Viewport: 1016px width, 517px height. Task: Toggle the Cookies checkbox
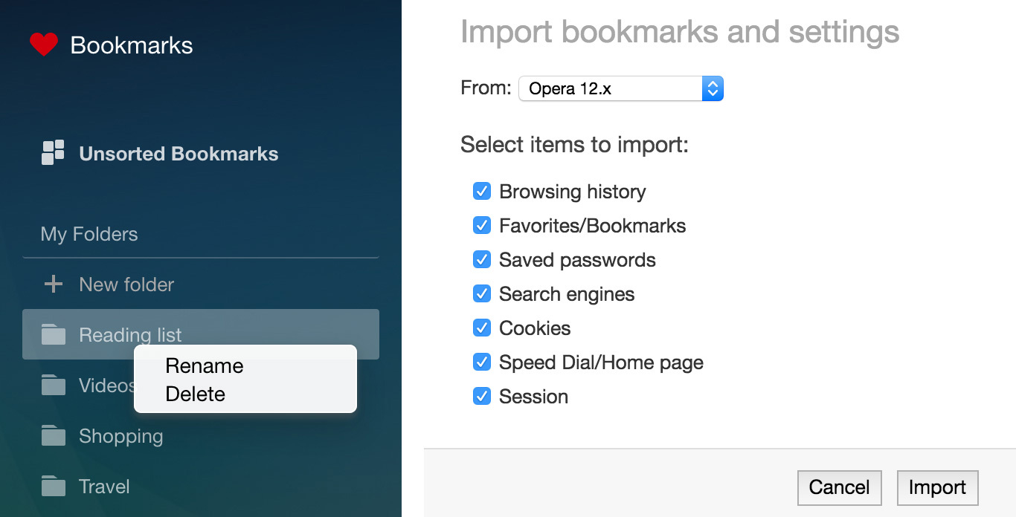coord(482,328)
